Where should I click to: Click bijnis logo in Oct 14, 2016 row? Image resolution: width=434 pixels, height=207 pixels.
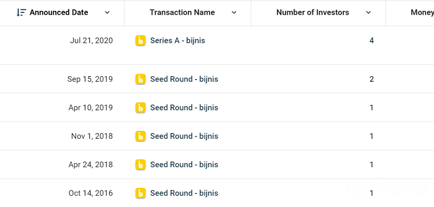[140, 193]
